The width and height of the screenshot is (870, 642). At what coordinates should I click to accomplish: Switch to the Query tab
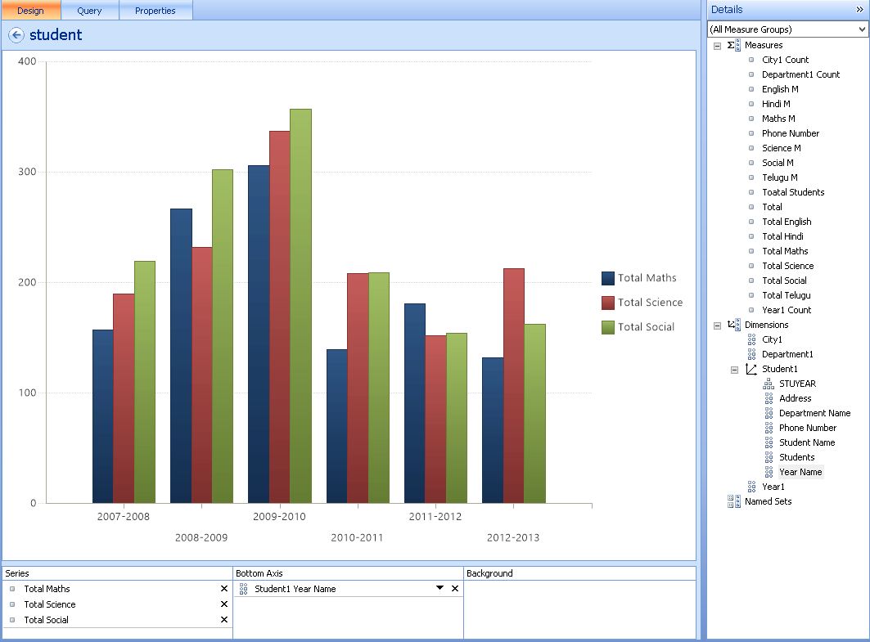coord(90,11)
